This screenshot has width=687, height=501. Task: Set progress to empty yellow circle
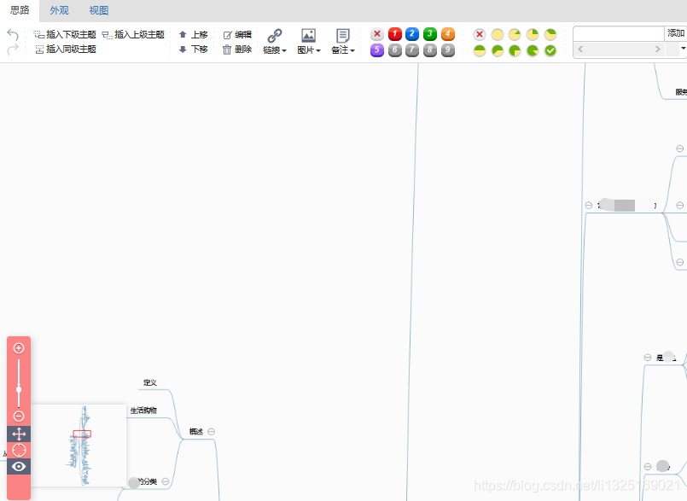(498, 34)
